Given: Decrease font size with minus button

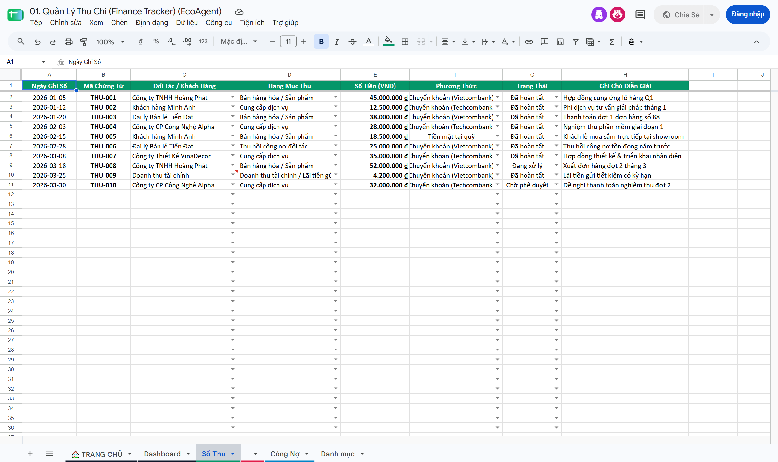Looking at the screenshot, I should tap(273, 42).
